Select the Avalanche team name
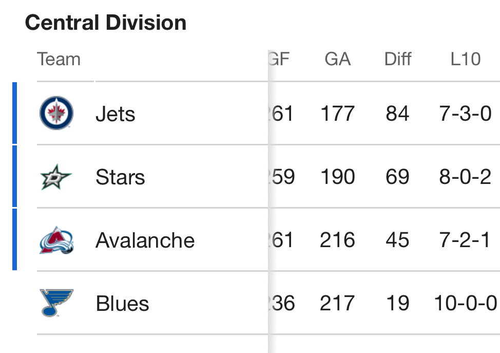 coord(145,240)
